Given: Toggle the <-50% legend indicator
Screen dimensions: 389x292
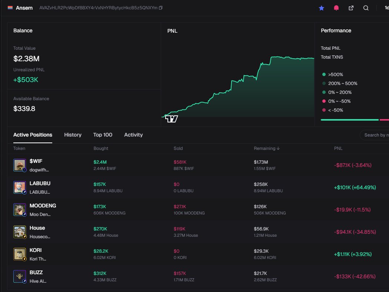Looking at the screenshot, I should click(x=323, y=110).
